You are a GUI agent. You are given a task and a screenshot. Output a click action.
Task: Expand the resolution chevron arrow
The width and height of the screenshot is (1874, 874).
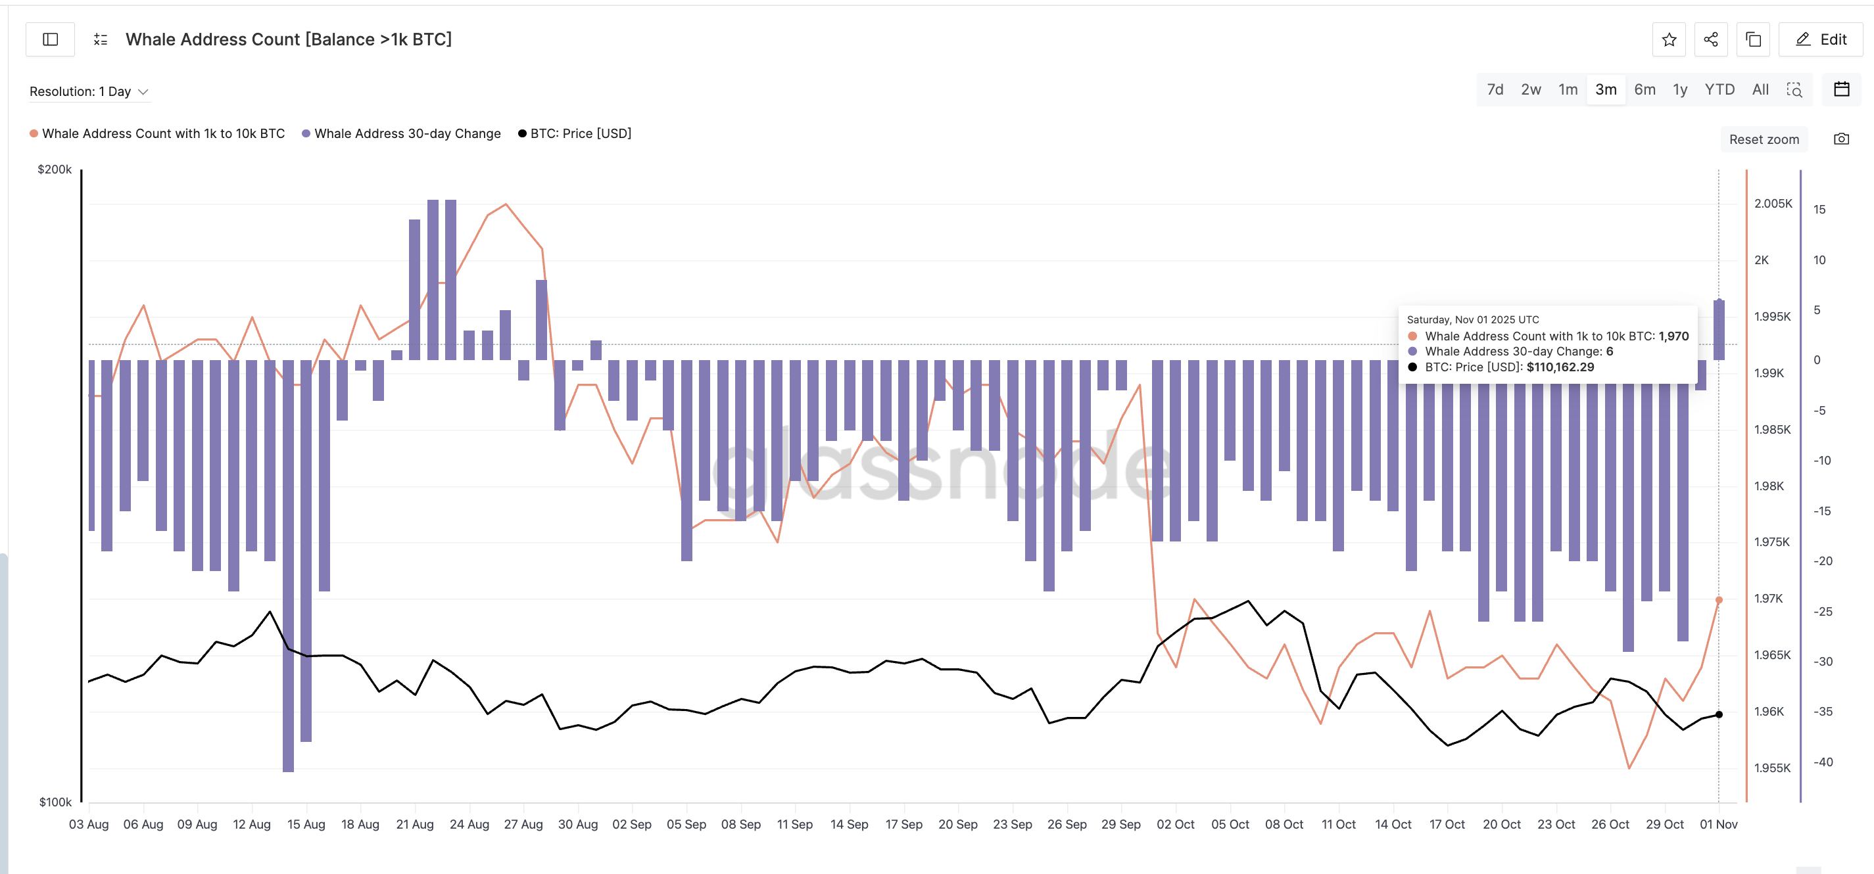[144, 91]
